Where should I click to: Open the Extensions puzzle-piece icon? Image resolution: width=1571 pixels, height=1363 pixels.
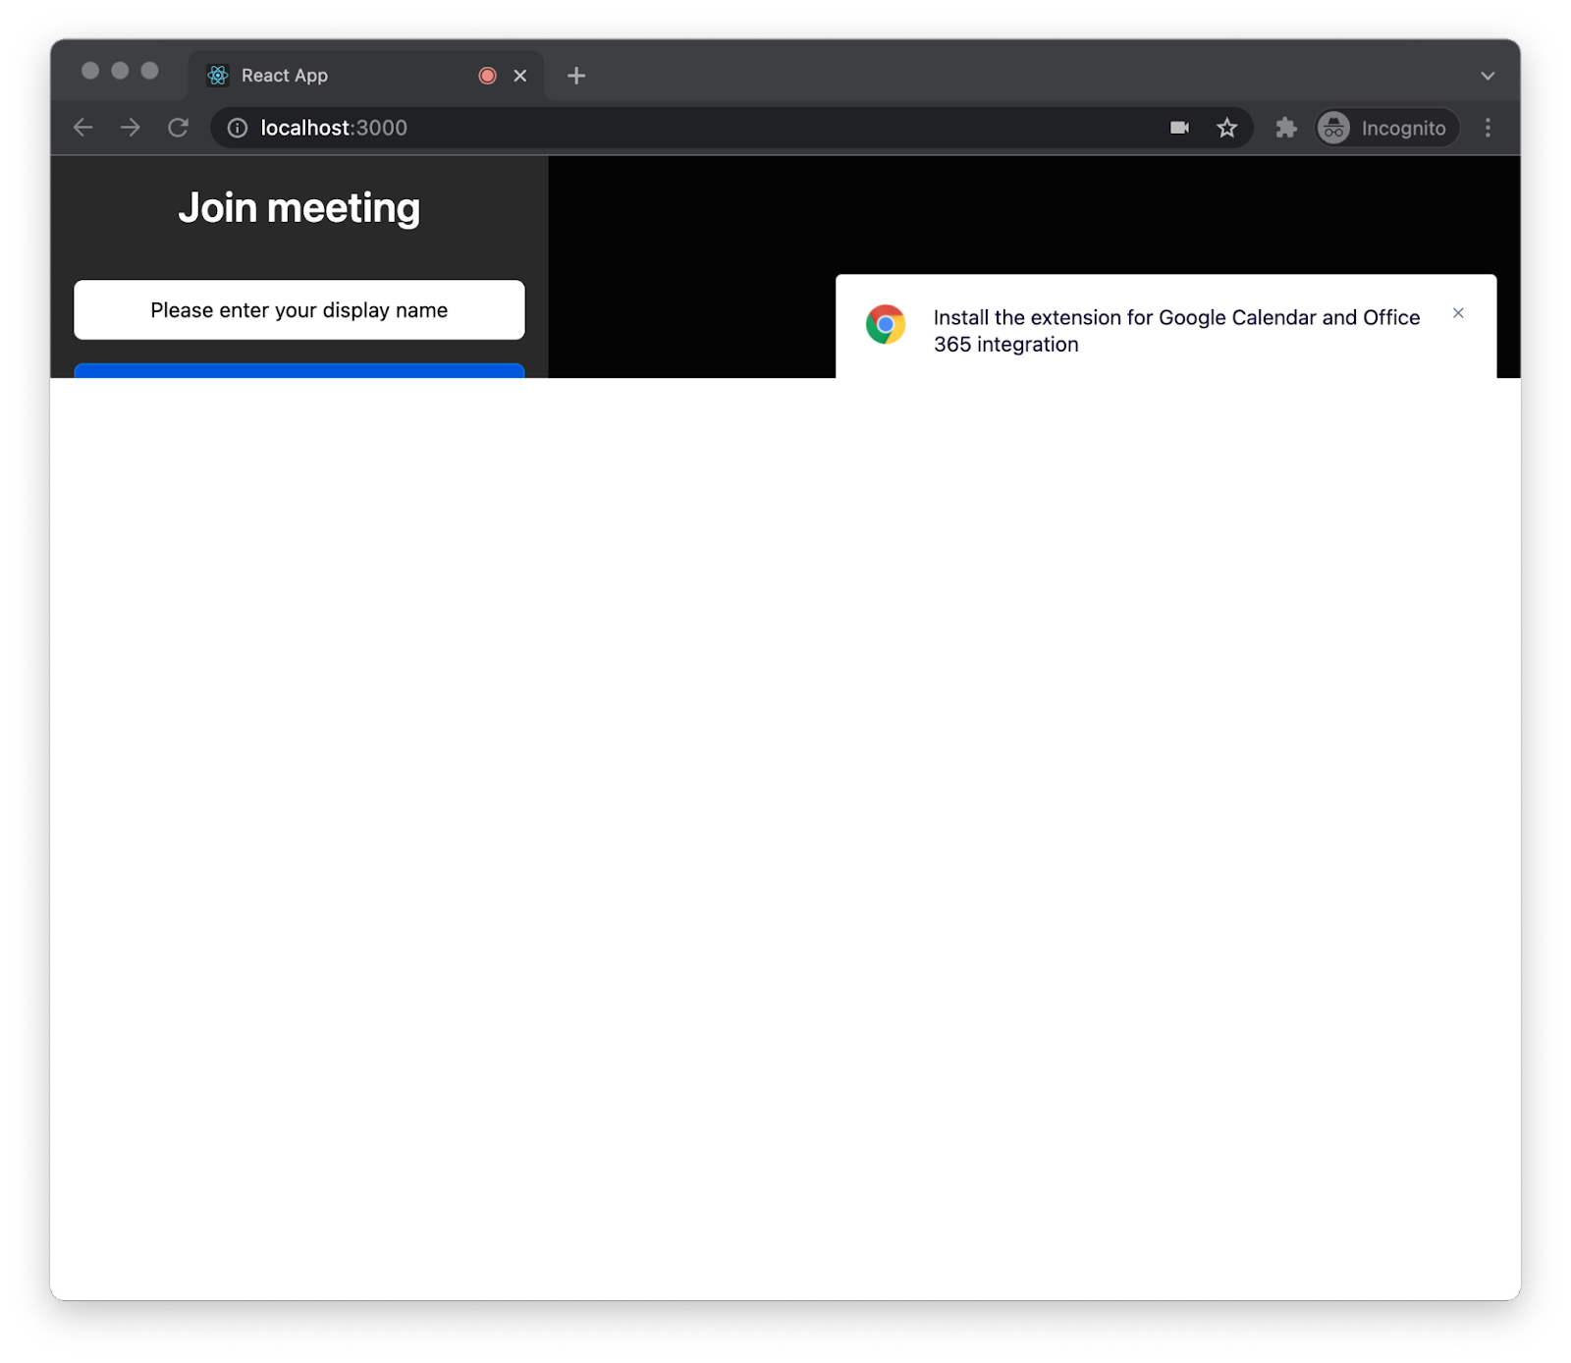click(1285, 128)
